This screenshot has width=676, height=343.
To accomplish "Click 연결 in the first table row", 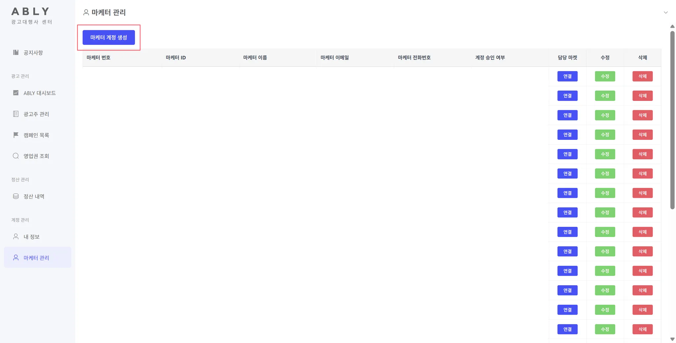I will [567, 76].
